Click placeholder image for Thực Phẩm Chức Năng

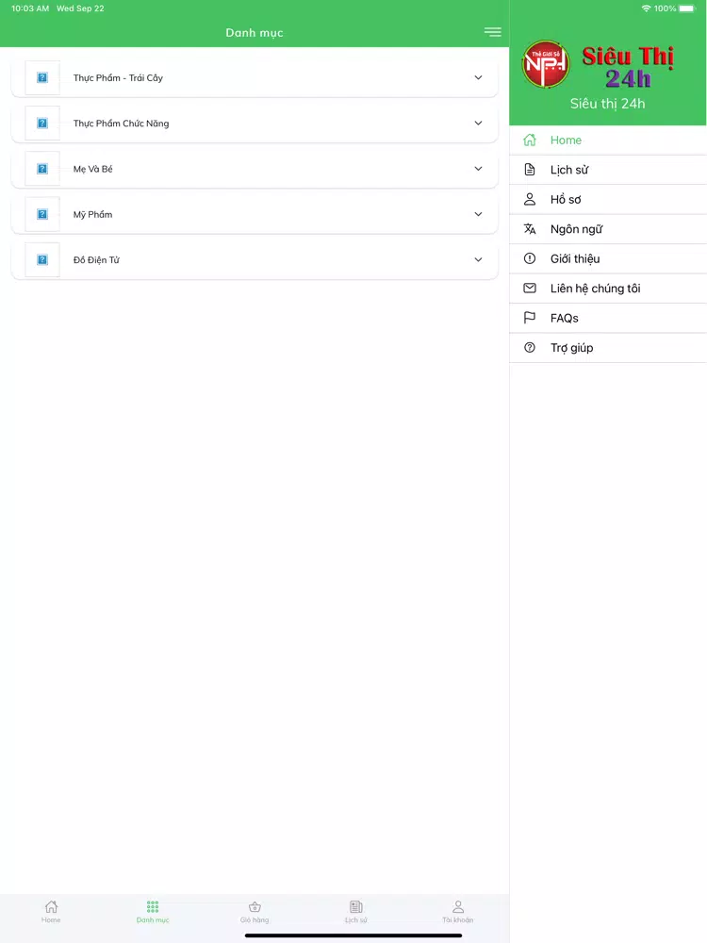(42, 124)
